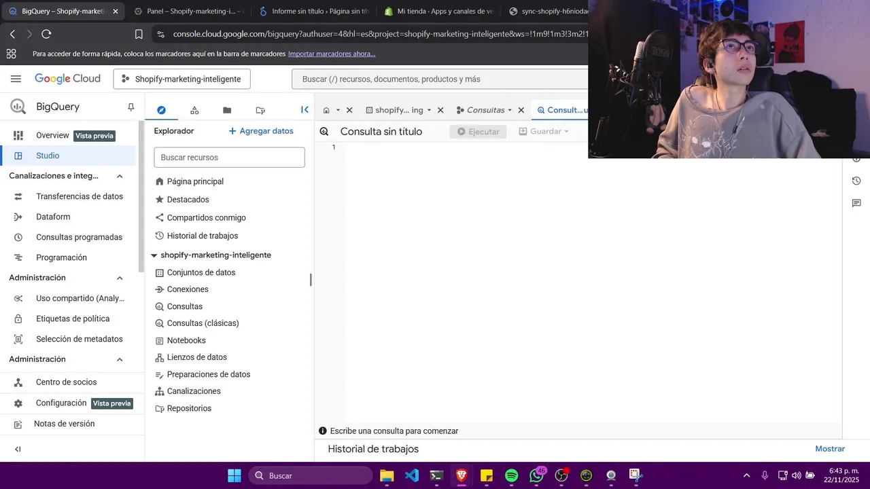870x489 pixels.
Task: Open Consultas programadas
Action: (x=68, y=237)
